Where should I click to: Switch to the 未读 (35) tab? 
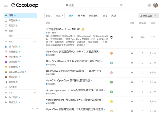tap(93, 16)
